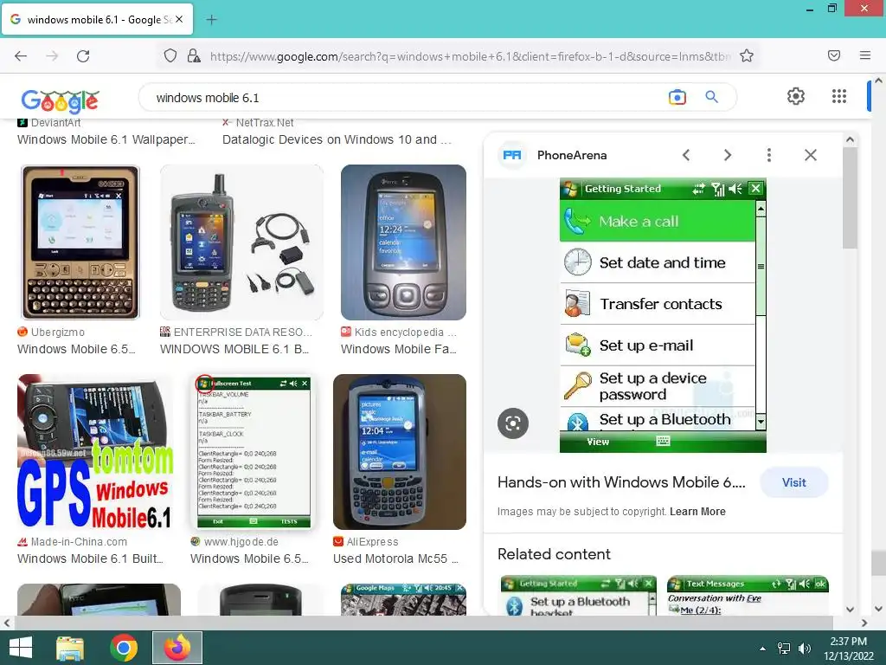Save page to Pocket
This screenshot has height=665, width=886.
pyautogui.click(x=834, y=55)
